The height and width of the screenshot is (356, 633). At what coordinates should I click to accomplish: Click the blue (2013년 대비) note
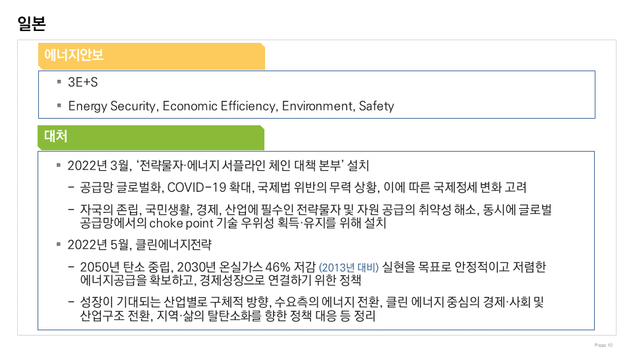[349, 268]
